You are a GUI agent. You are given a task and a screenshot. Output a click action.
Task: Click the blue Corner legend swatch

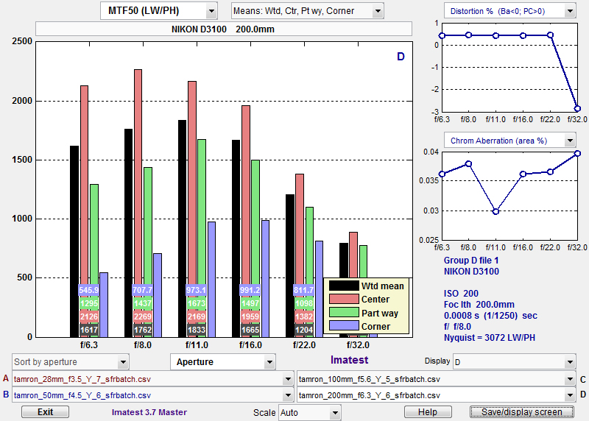click(x=344, y=325)
